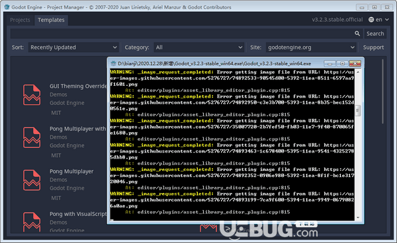Screen dimensions: 397x243
Task: Click the first WARNING line in console
Action: coord(232,72)
